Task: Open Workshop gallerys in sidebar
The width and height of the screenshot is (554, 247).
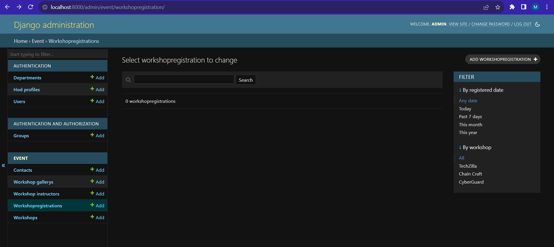Action: [33, 182]
